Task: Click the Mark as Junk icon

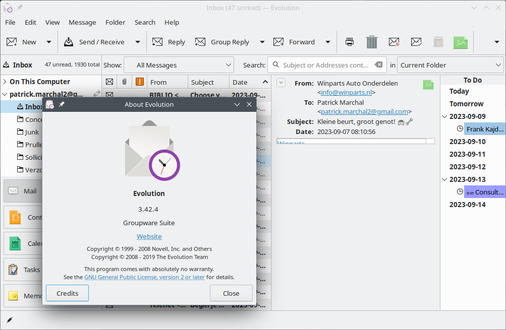Action: pyautogui.click(x=394, y=42)
